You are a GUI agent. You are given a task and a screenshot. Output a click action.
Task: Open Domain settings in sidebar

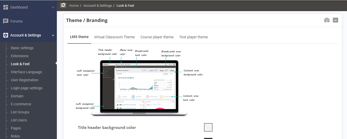pyautogui.click(x=17, y=96)
